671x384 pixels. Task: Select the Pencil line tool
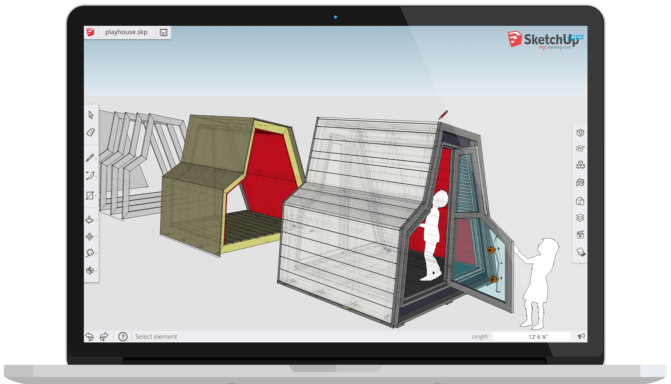click(x=90, y=158)
